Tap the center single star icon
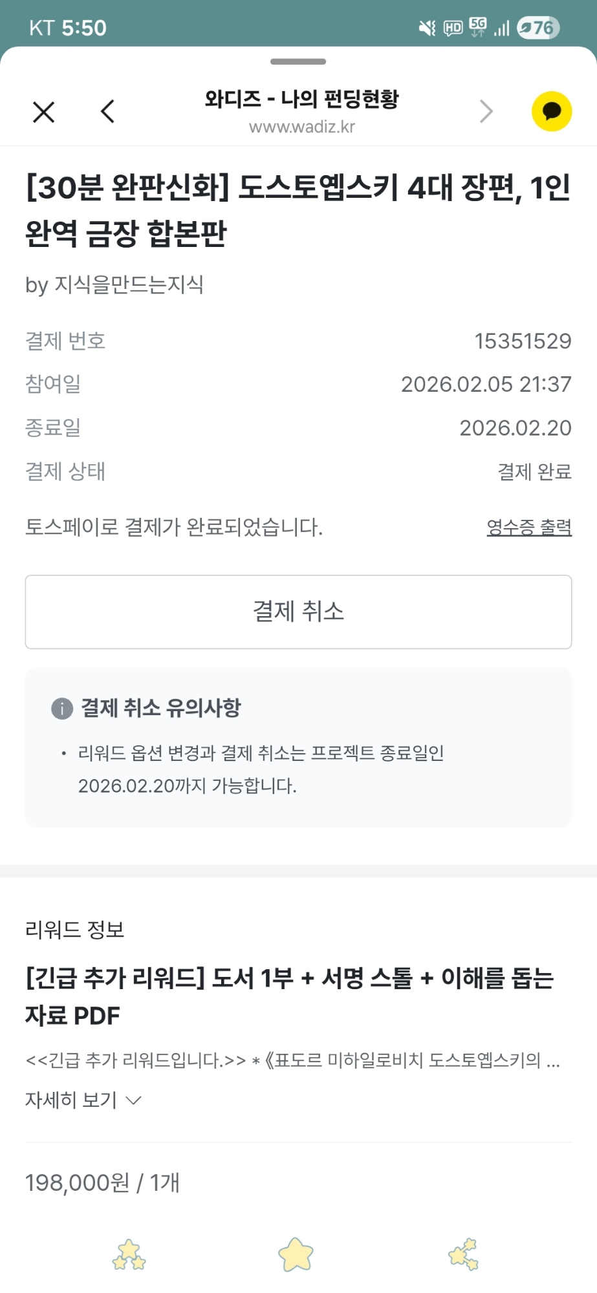The width and height of the screenshot is (597, 1293). [296, 1255]
